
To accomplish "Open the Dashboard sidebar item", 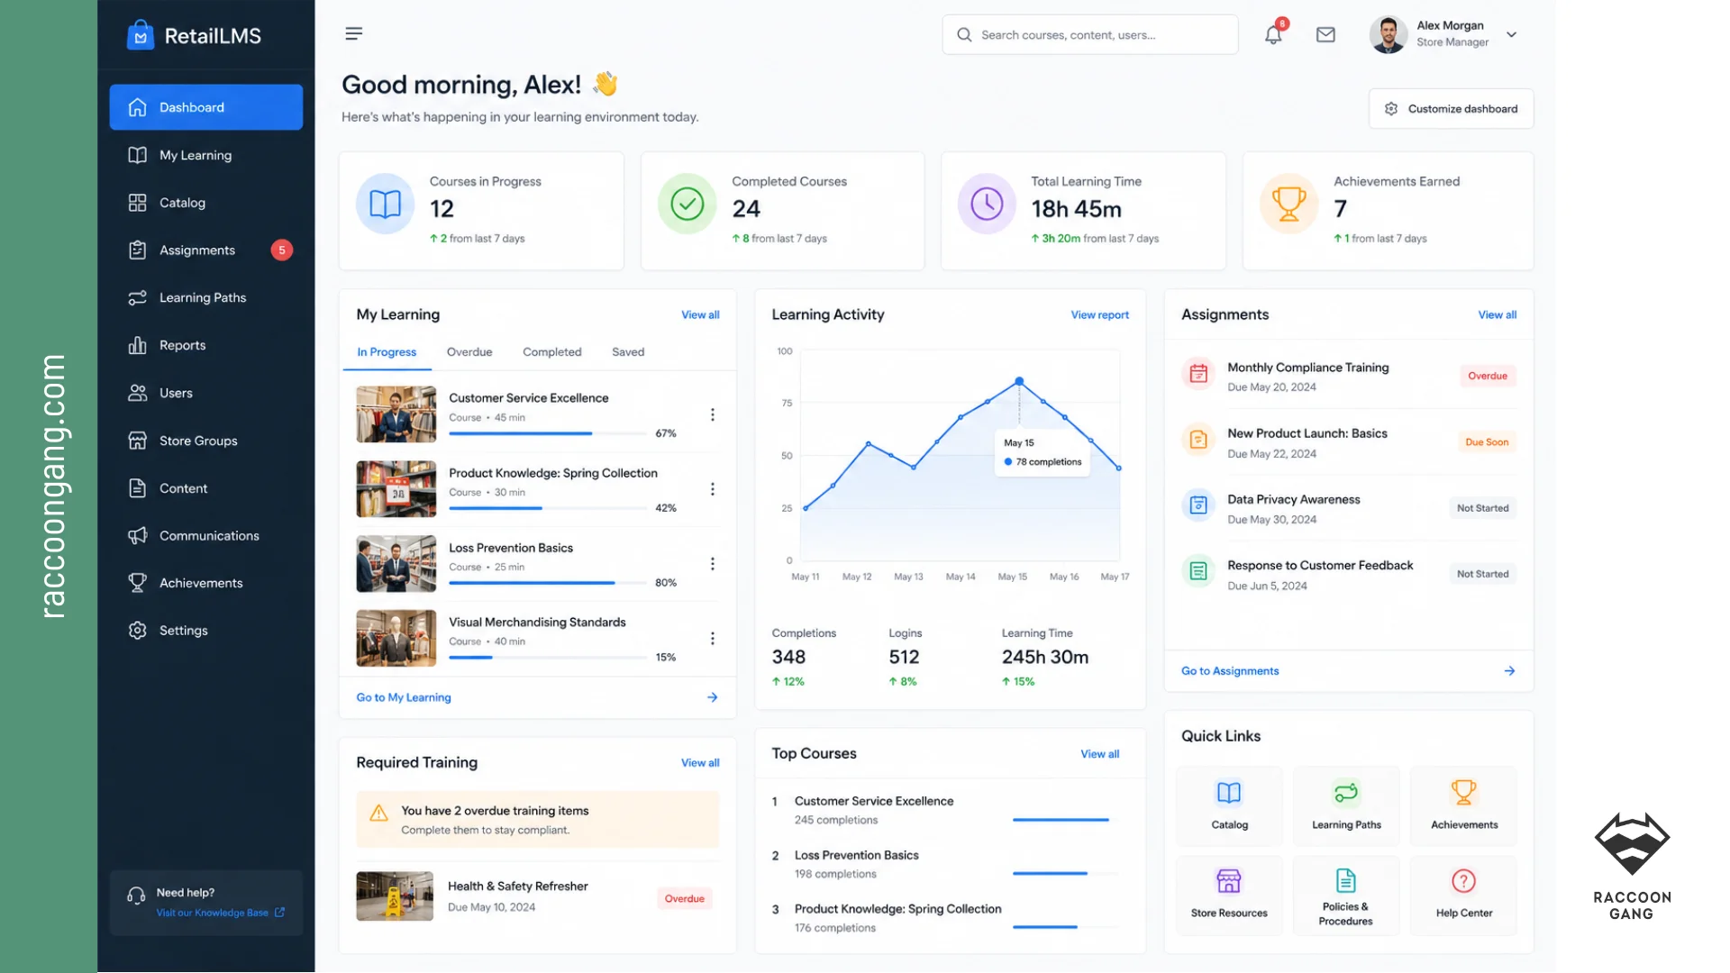I will 205,107.
